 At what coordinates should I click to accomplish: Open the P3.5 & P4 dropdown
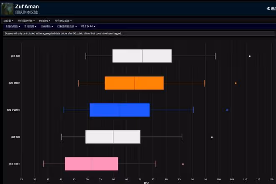point(88,27)
